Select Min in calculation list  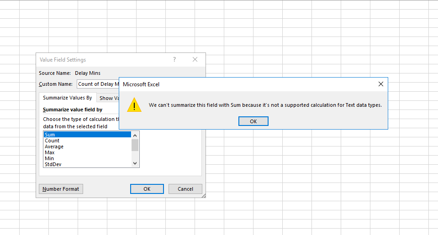[87, 158]
